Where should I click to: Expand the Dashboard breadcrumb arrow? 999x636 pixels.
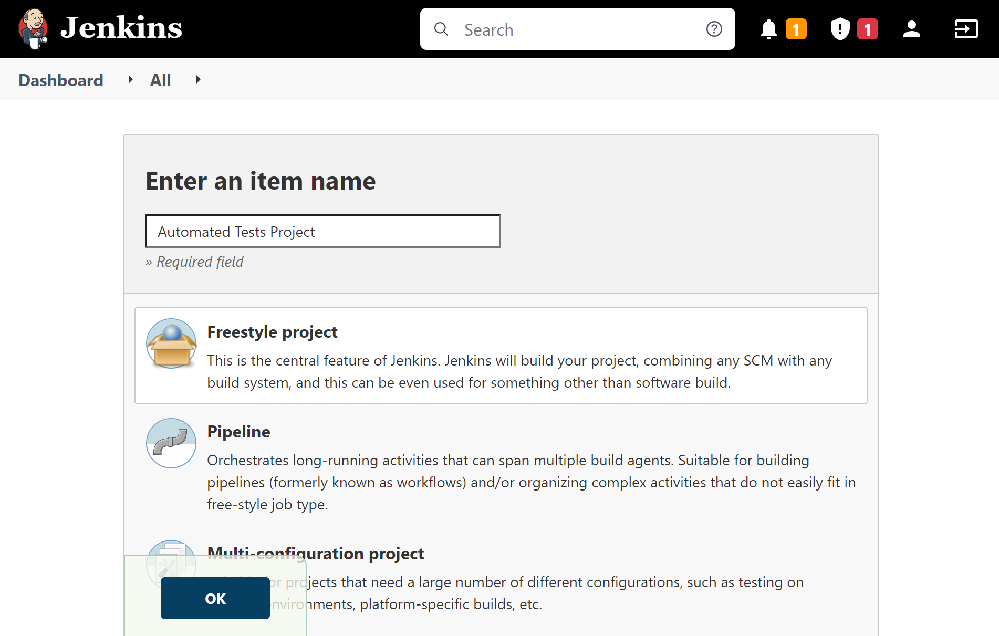(130, 80)
